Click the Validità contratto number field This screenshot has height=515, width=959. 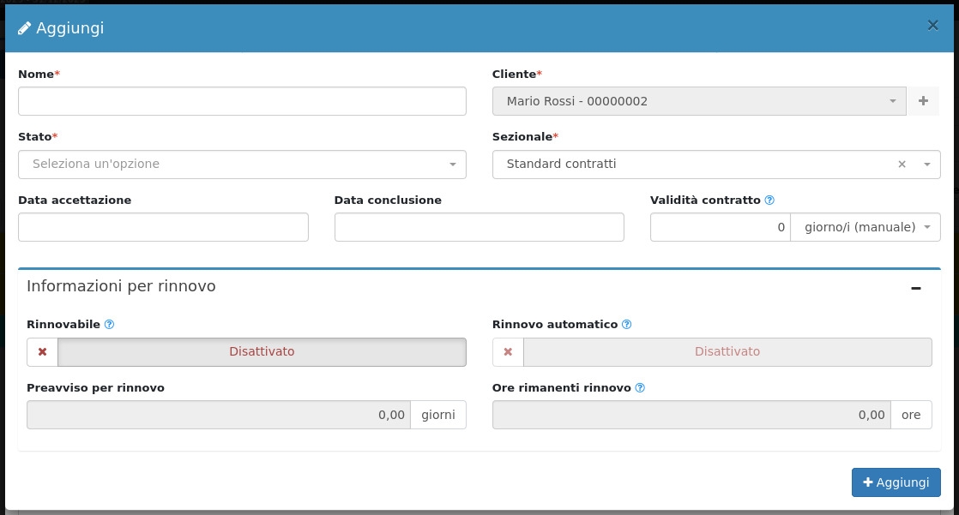click(720, 227)
